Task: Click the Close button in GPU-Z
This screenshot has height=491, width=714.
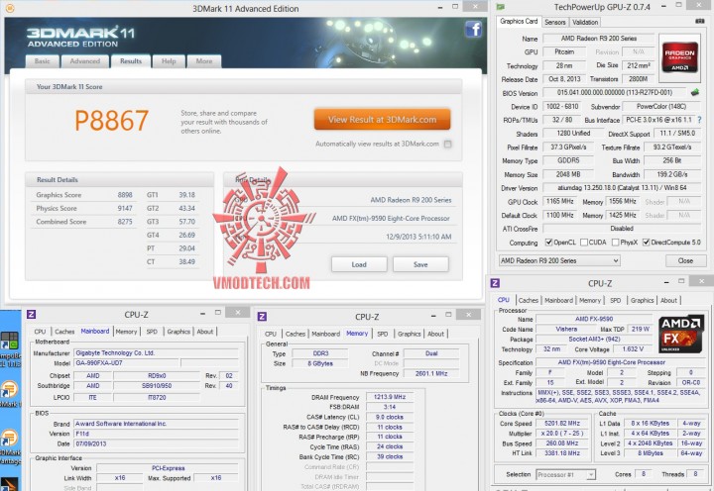Action: click(685, 260)
